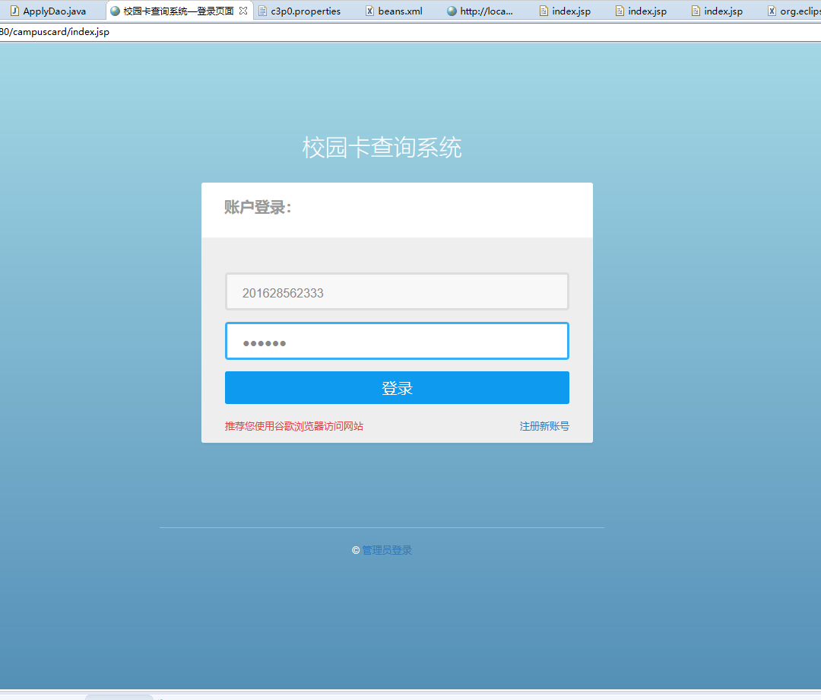821x700 pixels.
Task: Click the password input field
Action: tap(397, 341)
